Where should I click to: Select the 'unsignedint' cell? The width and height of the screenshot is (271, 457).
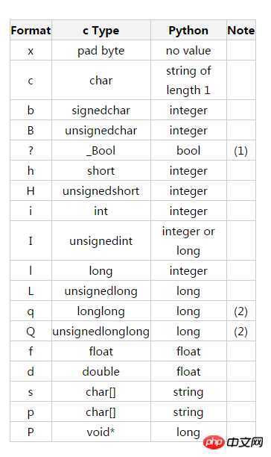[101, 240]
